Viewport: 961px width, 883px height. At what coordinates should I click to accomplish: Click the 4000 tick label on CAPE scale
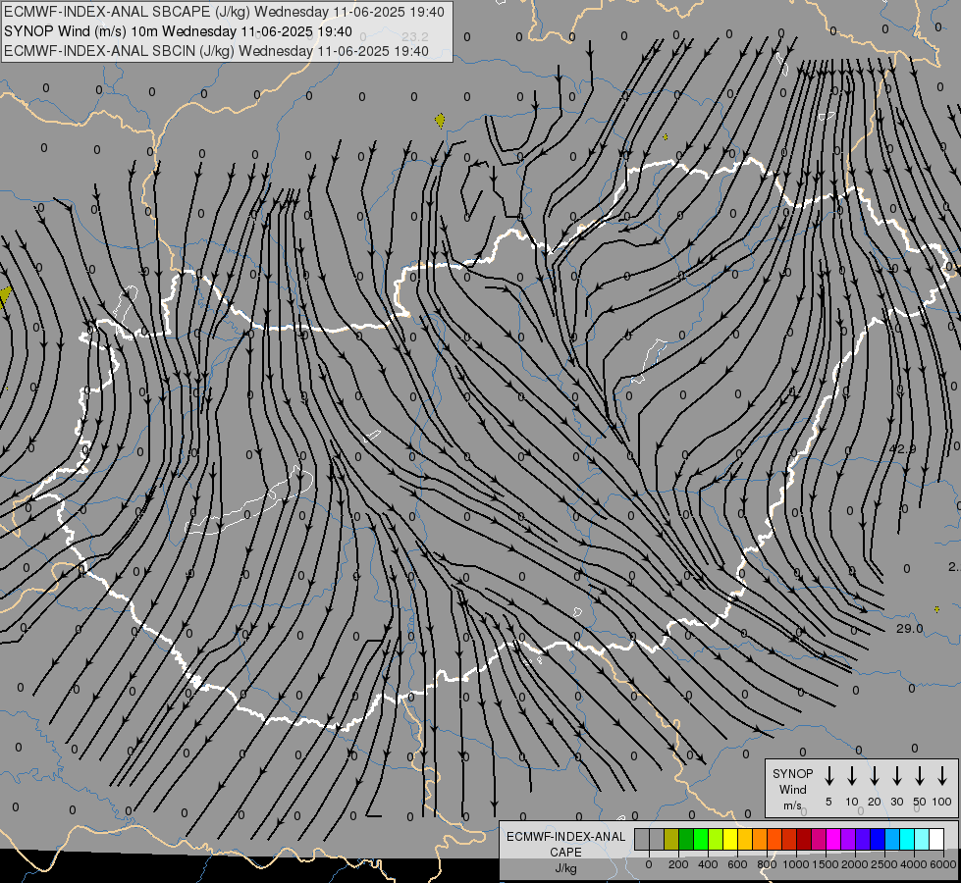point(914,864)
